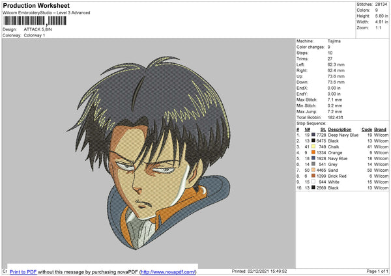Screen dimensions: 391x276
Task: Click the stitch count 4465
Action: pos(321,171)
